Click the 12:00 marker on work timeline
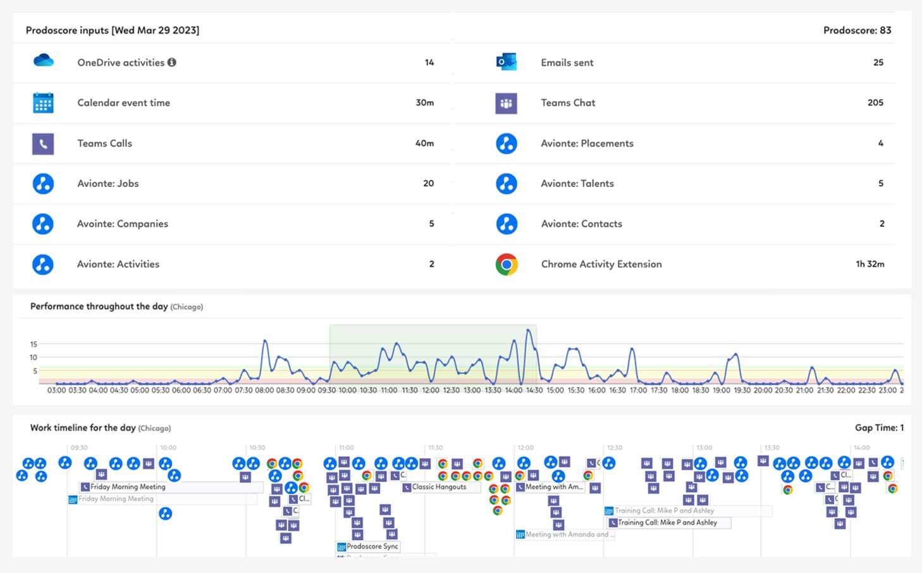Screen dimensions: 922x573 [526, 447]
